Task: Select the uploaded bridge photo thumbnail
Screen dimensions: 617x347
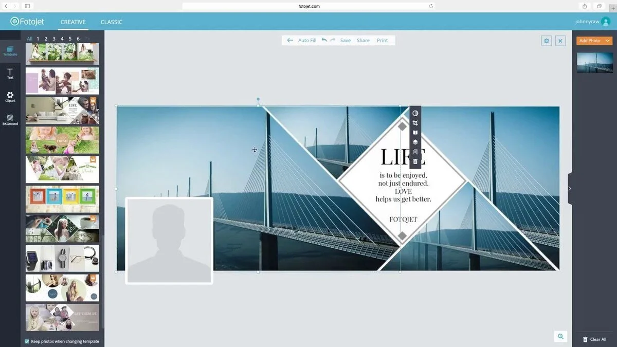Action: [x=595, y=62]
